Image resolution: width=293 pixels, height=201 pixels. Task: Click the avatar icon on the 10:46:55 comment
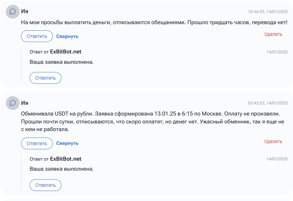[13, 12]
